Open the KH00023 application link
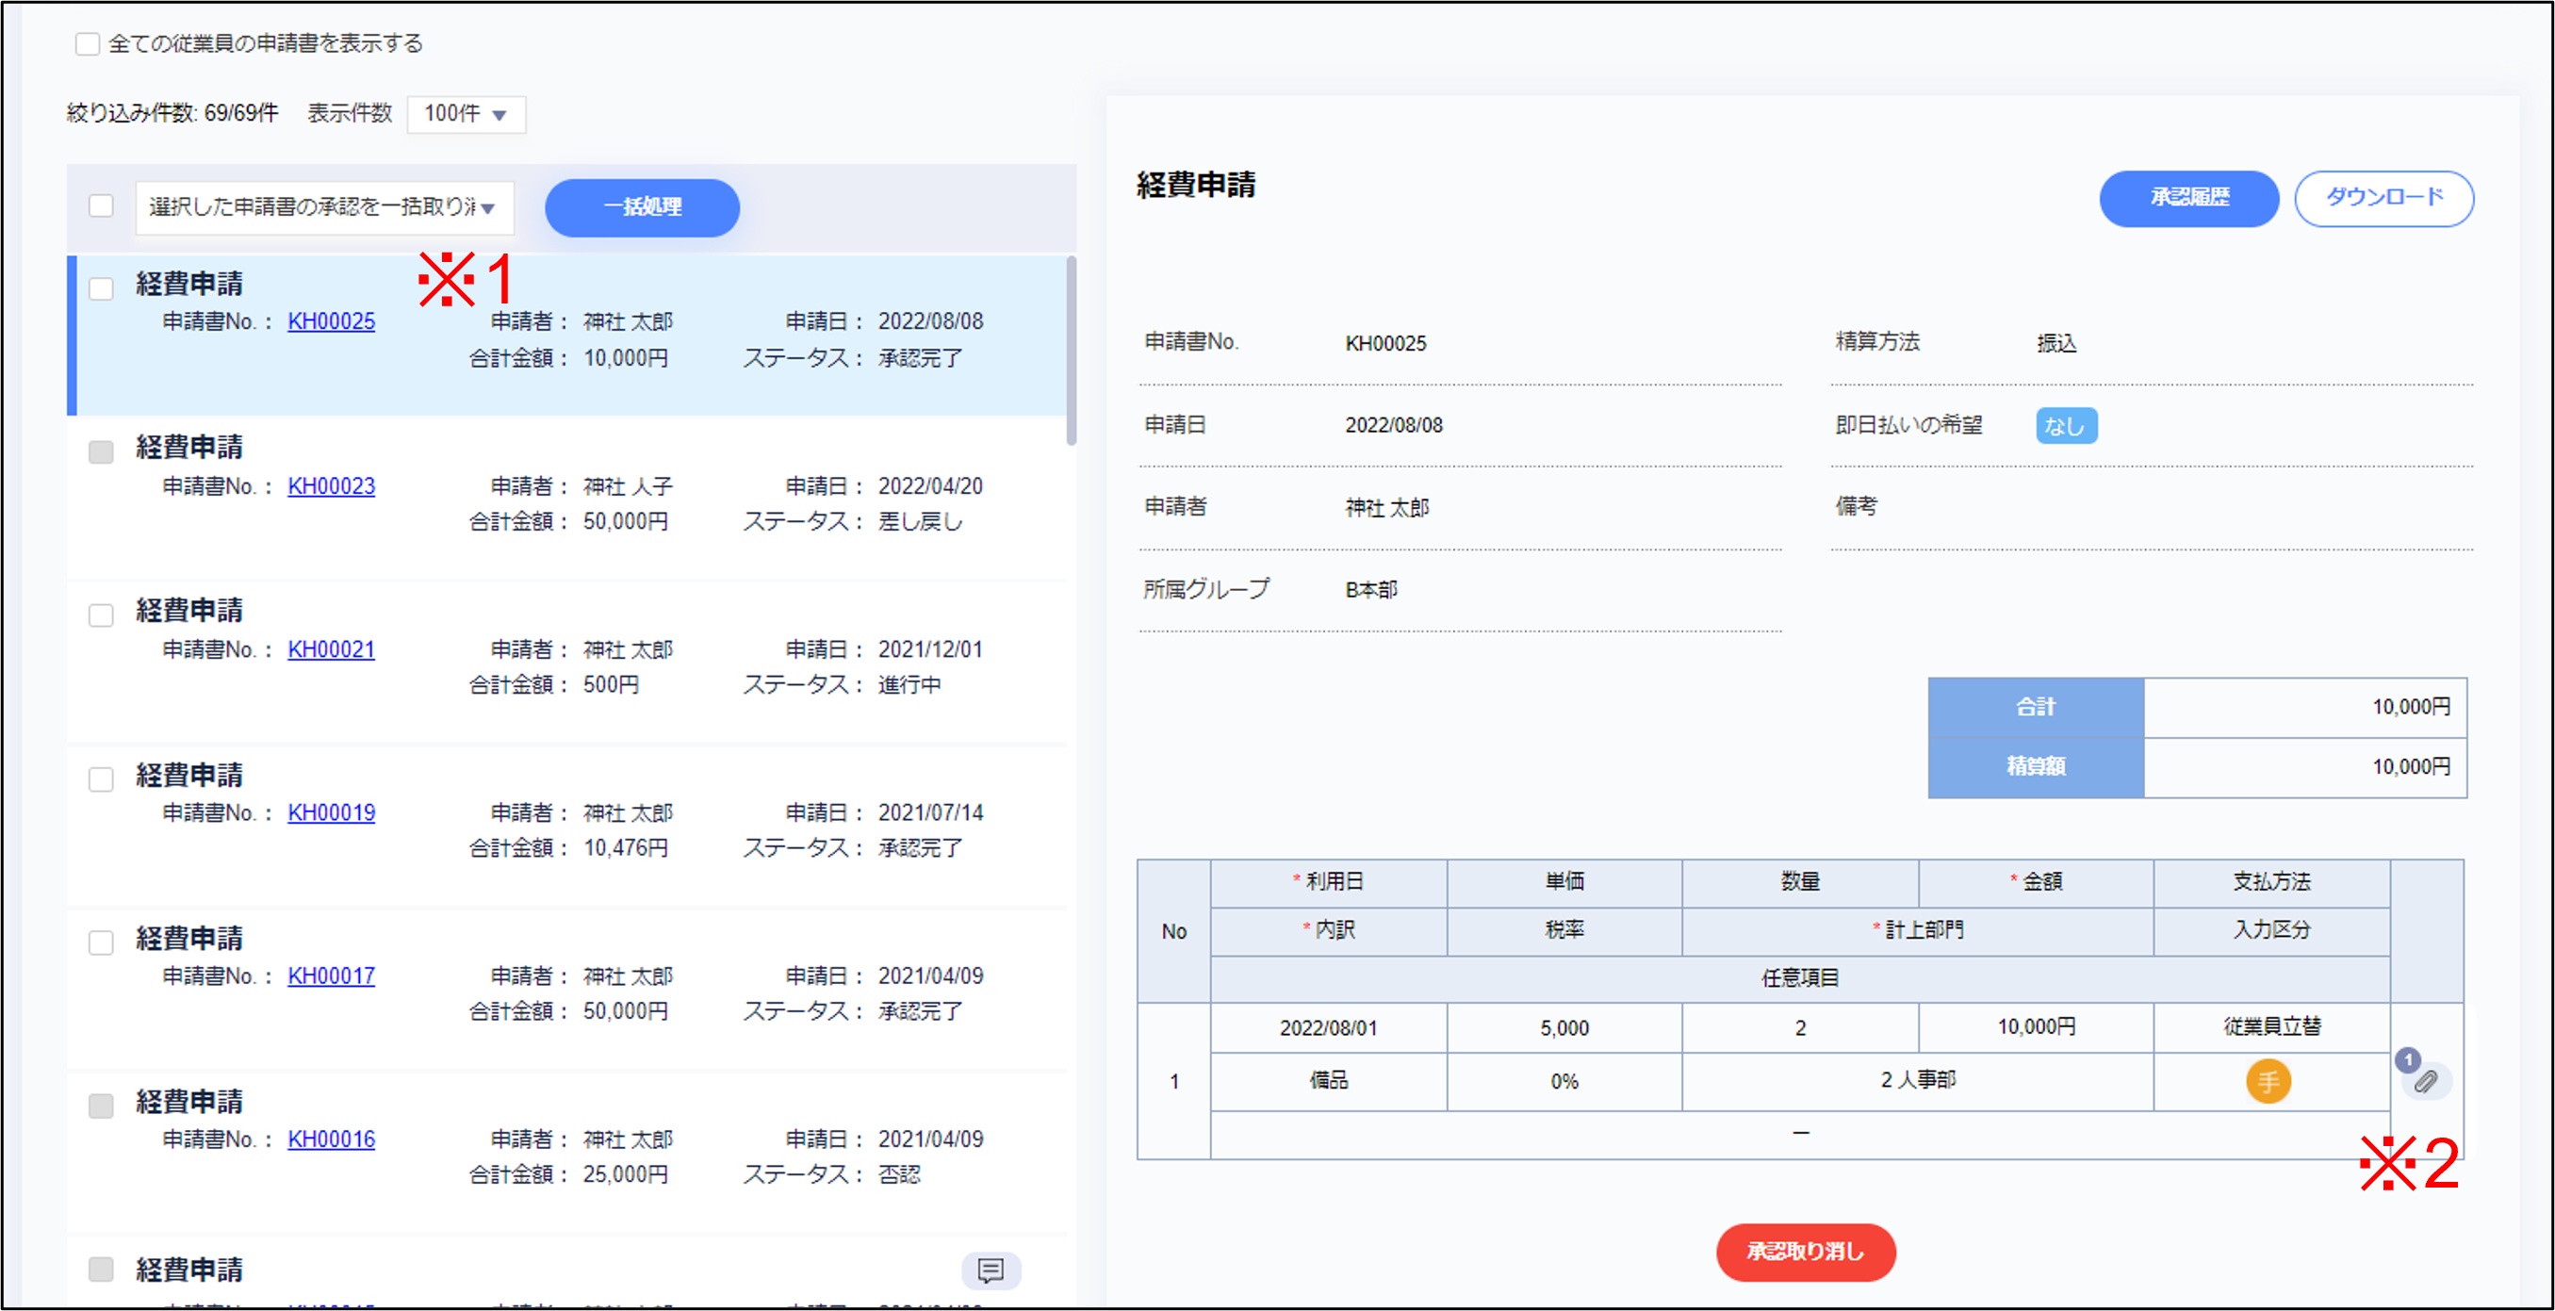Screen dimensions: 2555x1311 tap(332, 486)
